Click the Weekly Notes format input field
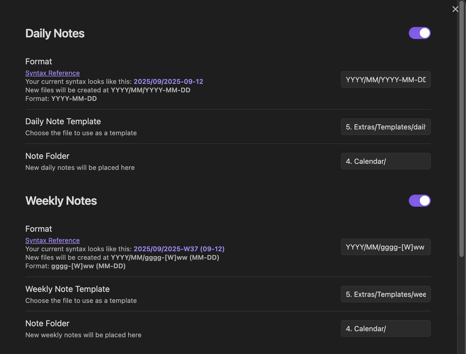Image resolution: width=466 pixels, height=354 pixels. 385,247
